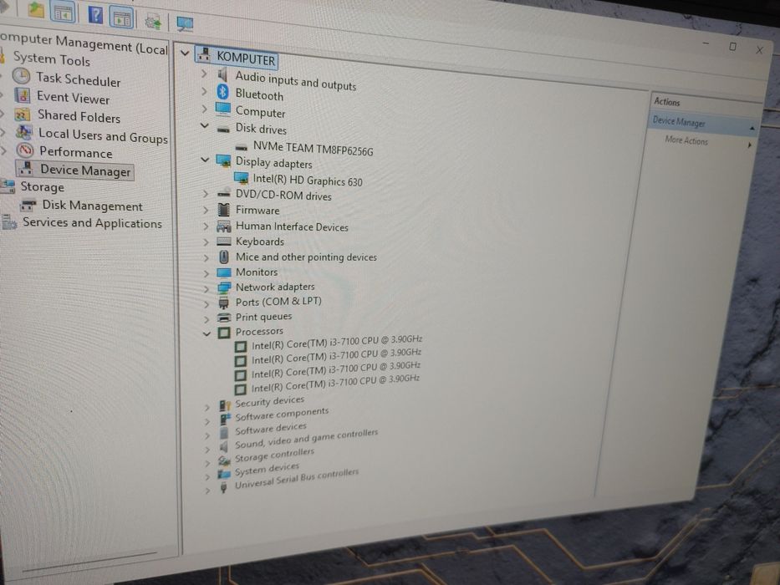Select Computer category in device tree
This screenshot has width=780, height=585.
pos(260,112)
